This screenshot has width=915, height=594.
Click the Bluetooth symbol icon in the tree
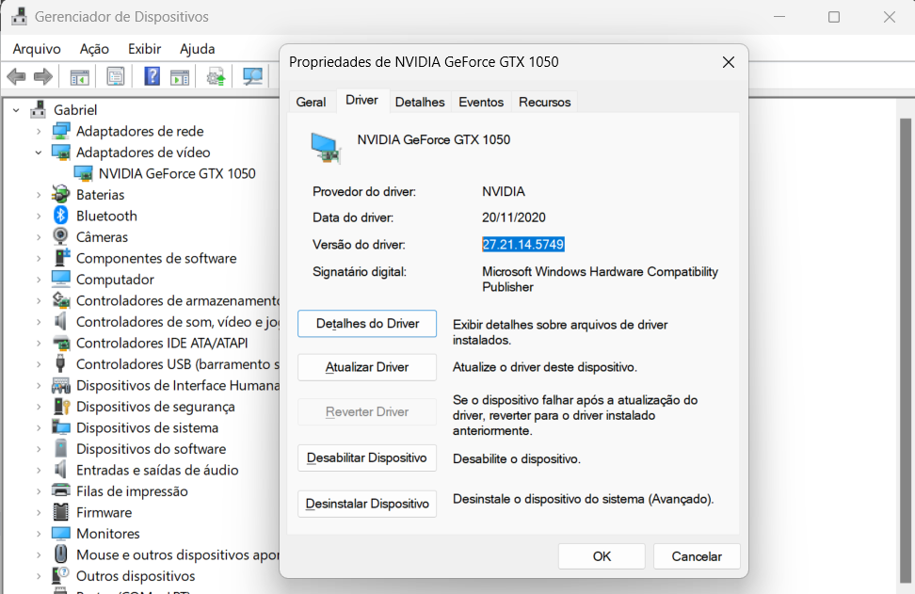[60, 216]
